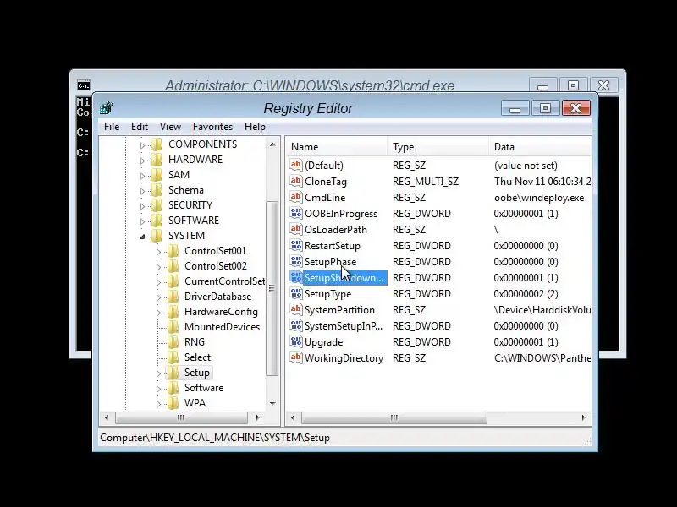
Task: Sort values by Name column header
Action: 337,147
